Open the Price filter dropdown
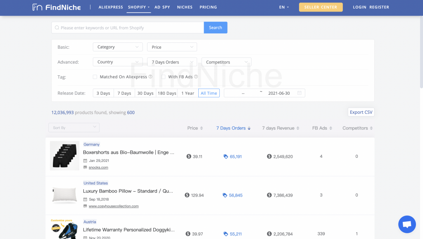423x239 pixels. 172,47
